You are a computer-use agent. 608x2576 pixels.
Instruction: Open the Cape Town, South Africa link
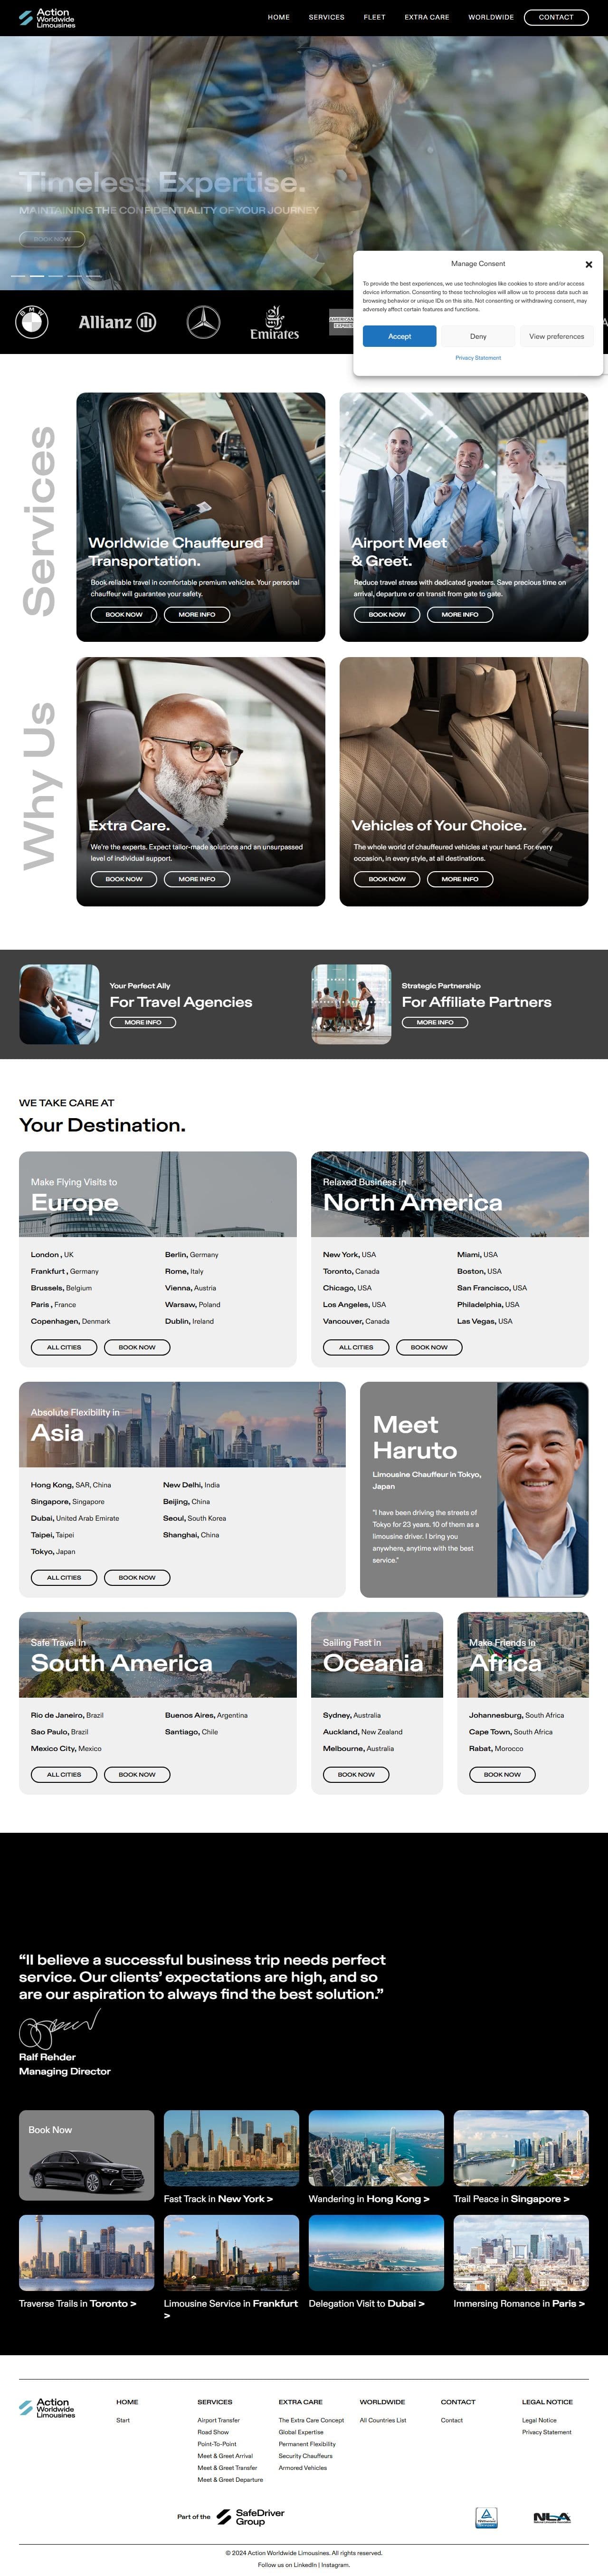tap(510, 1732)
